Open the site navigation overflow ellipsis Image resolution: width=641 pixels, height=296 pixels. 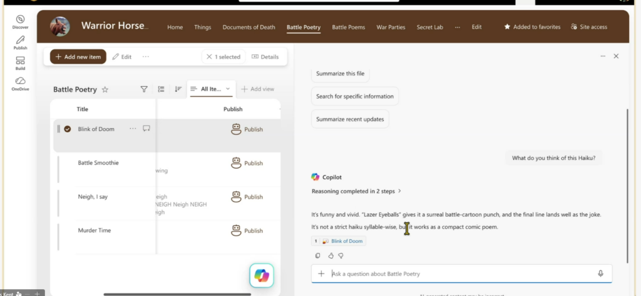[458, 27]
